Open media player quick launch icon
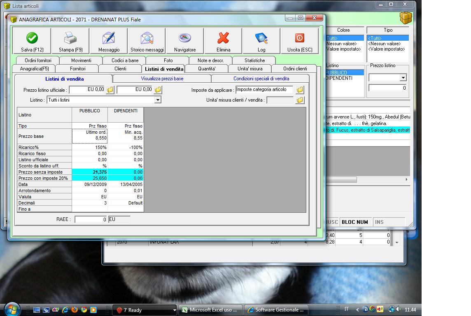 (x=93, y=310)
